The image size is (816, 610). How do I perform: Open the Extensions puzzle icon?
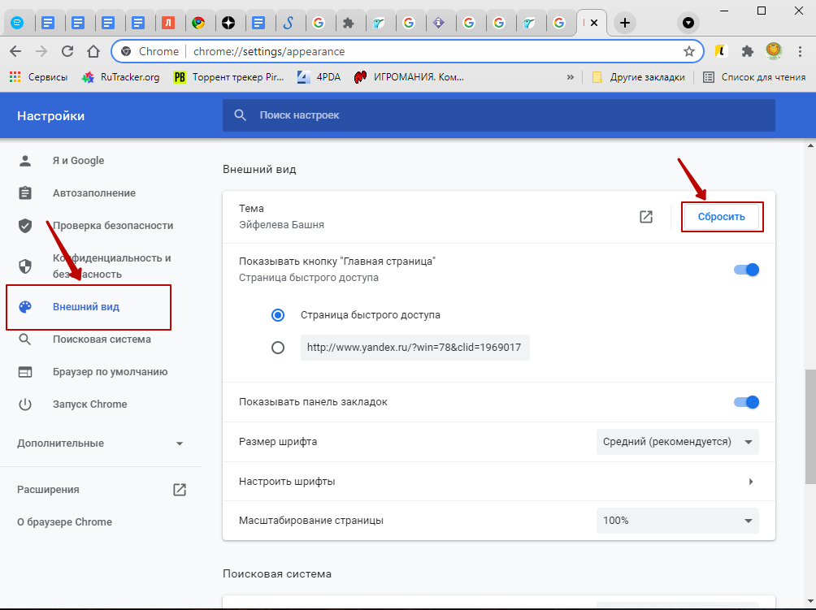point(747,51)
